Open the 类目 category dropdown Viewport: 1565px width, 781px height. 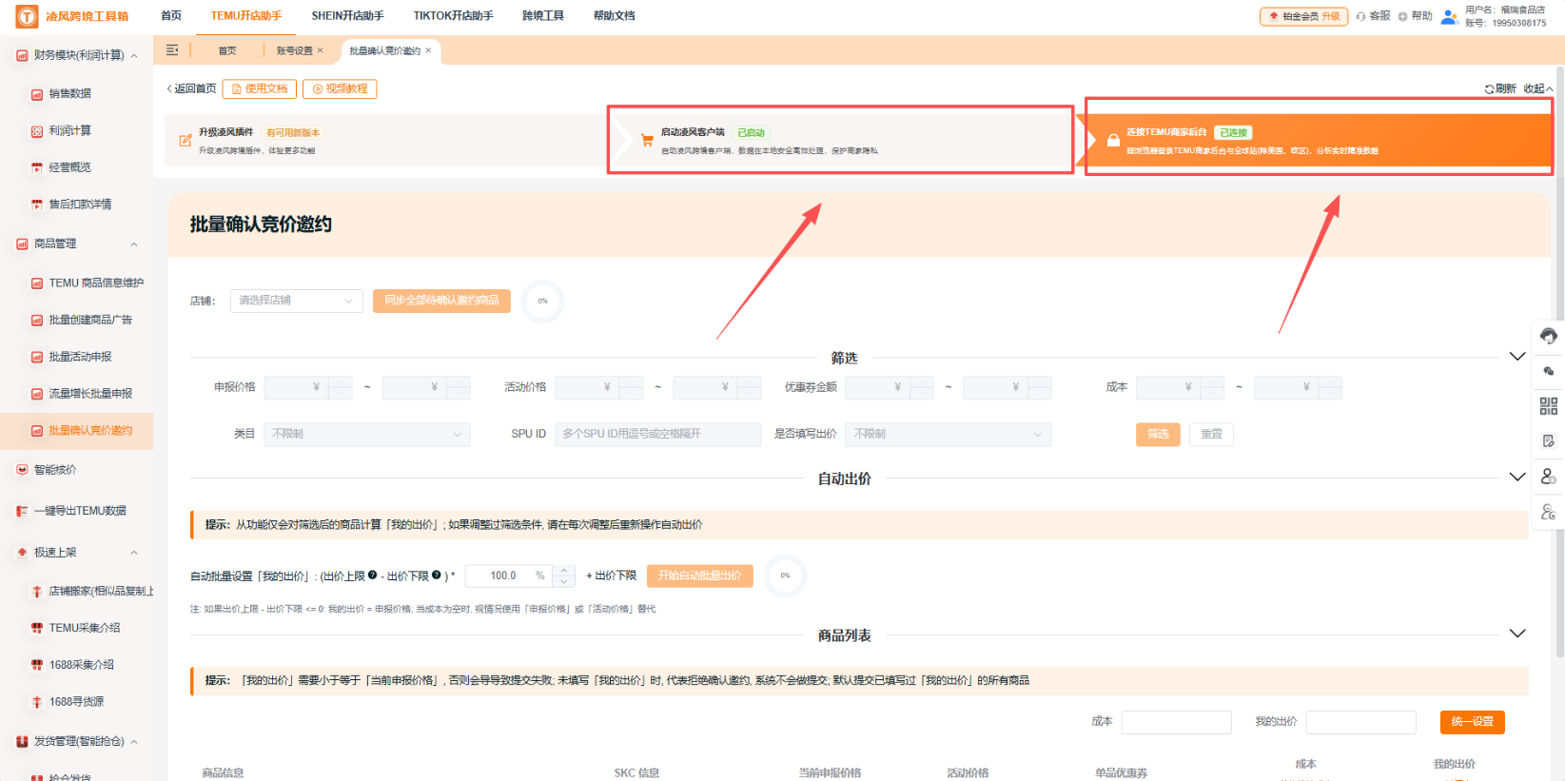366,434
